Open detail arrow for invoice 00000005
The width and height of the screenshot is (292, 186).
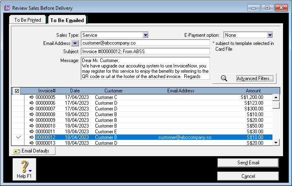[32, 97]
